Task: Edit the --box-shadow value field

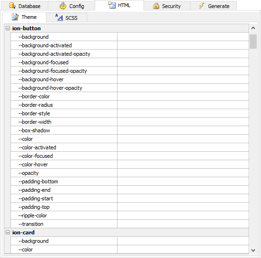Action: (183, 130)
